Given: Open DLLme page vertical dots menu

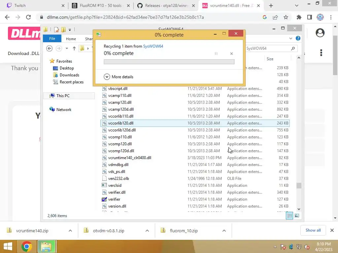Looking at the screenshot, I should tap(321, 53).
